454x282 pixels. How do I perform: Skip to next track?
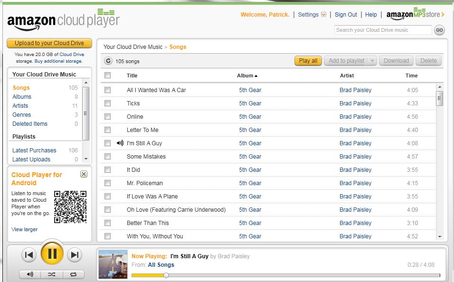point(75,255)
